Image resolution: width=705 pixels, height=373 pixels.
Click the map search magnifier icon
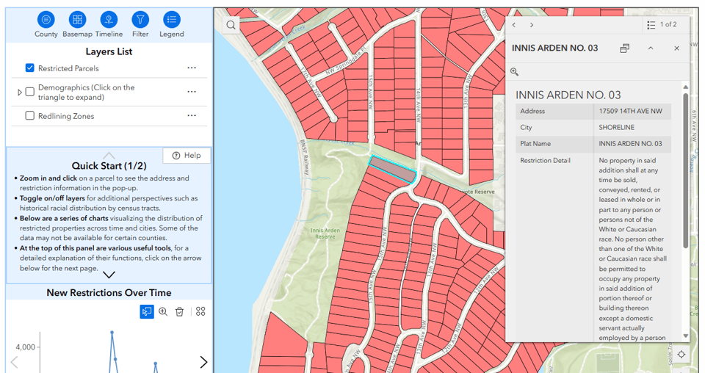231,25
